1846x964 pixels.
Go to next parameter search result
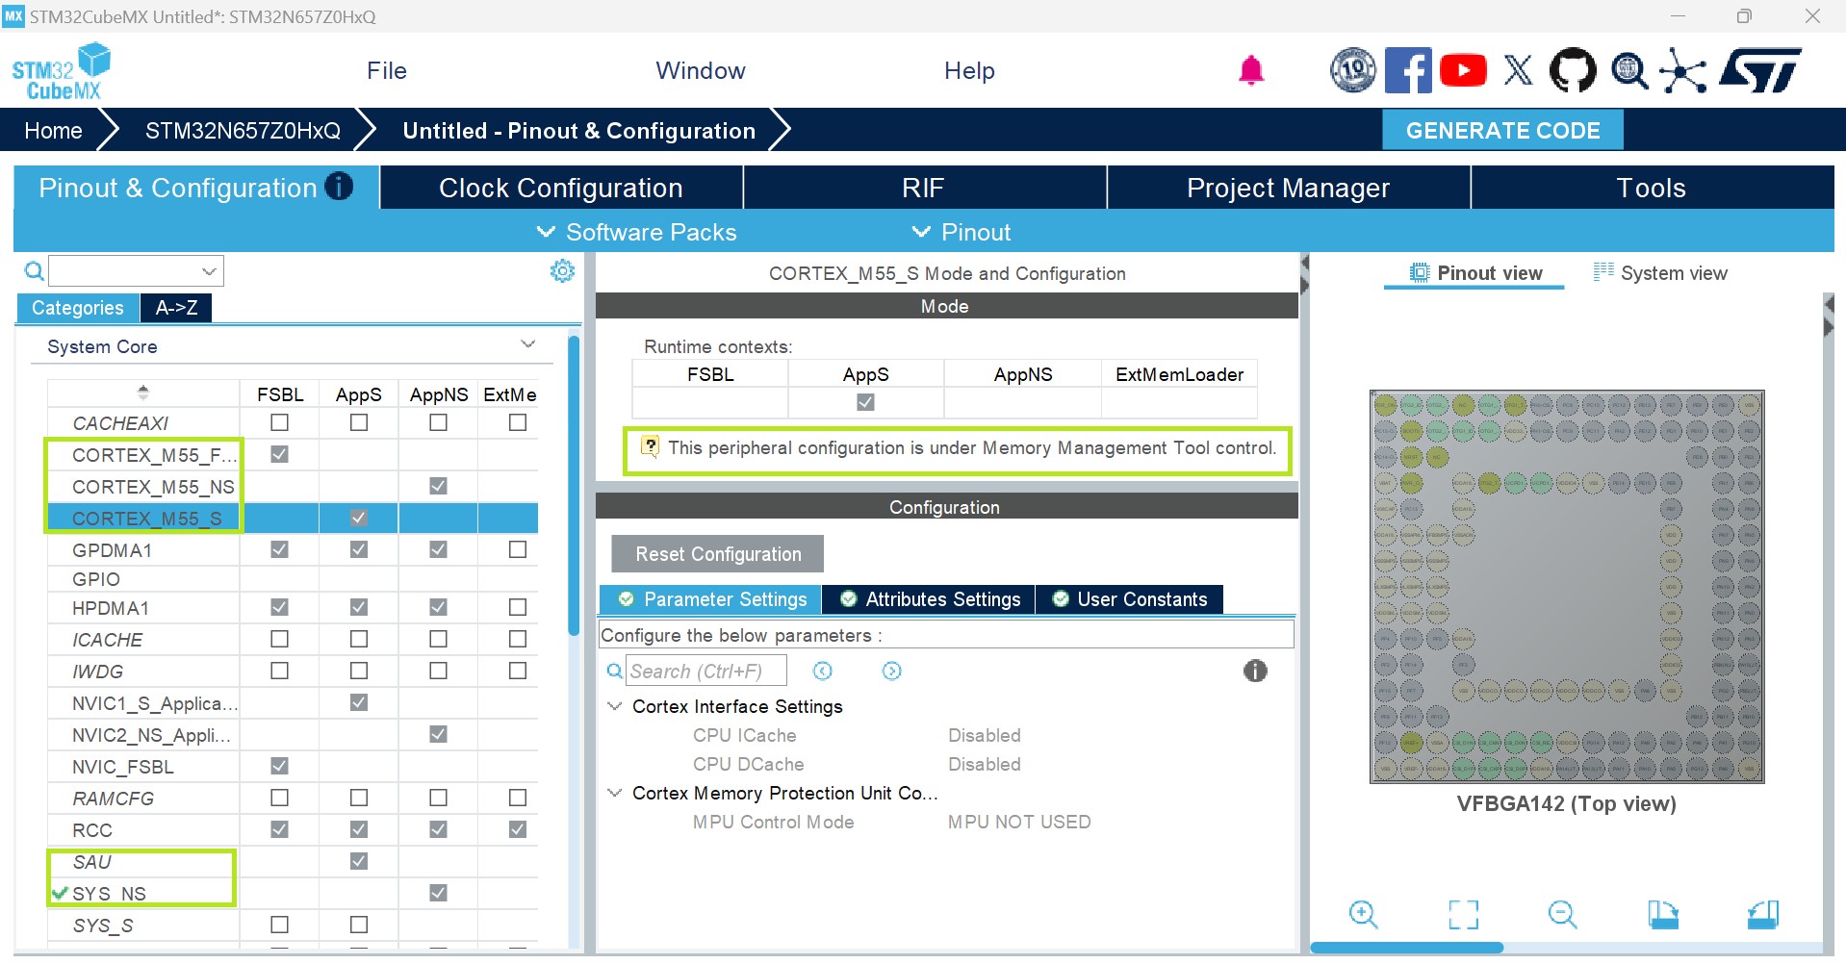pyautogui.click(x=892, y=671)
